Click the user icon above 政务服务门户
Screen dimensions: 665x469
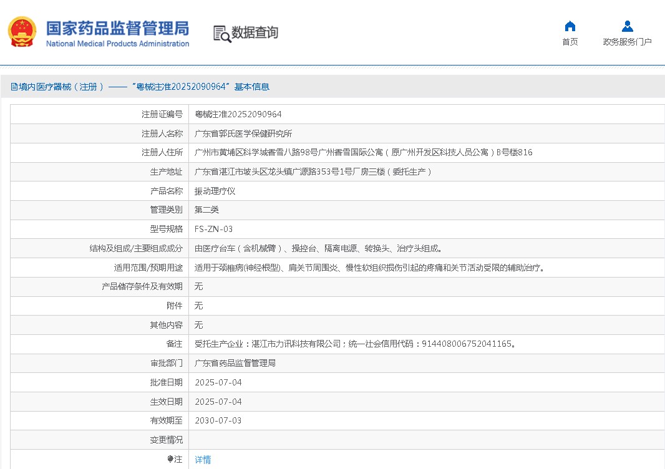point(627,26)
